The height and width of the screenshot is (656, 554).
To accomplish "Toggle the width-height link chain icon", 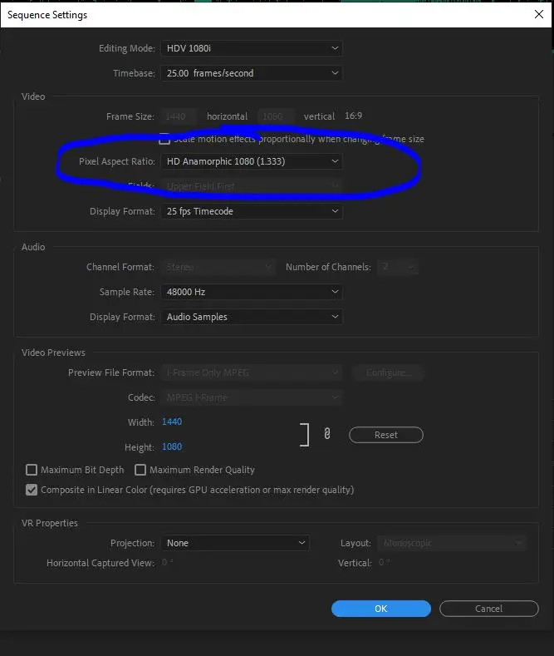I will [x=327, y=434].
